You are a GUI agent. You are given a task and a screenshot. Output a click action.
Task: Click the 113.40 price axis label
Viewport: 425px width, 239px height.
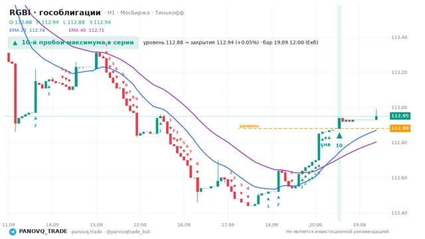399,37
